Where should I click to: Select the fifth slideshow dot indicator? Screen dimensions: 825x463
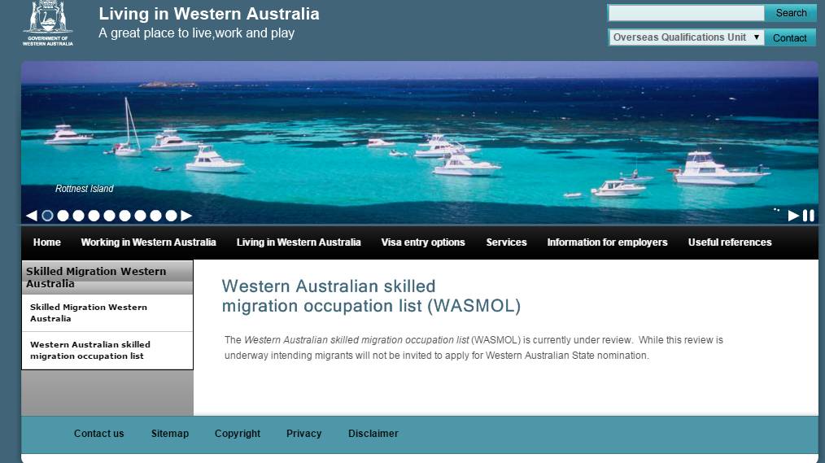click(110, 216)
